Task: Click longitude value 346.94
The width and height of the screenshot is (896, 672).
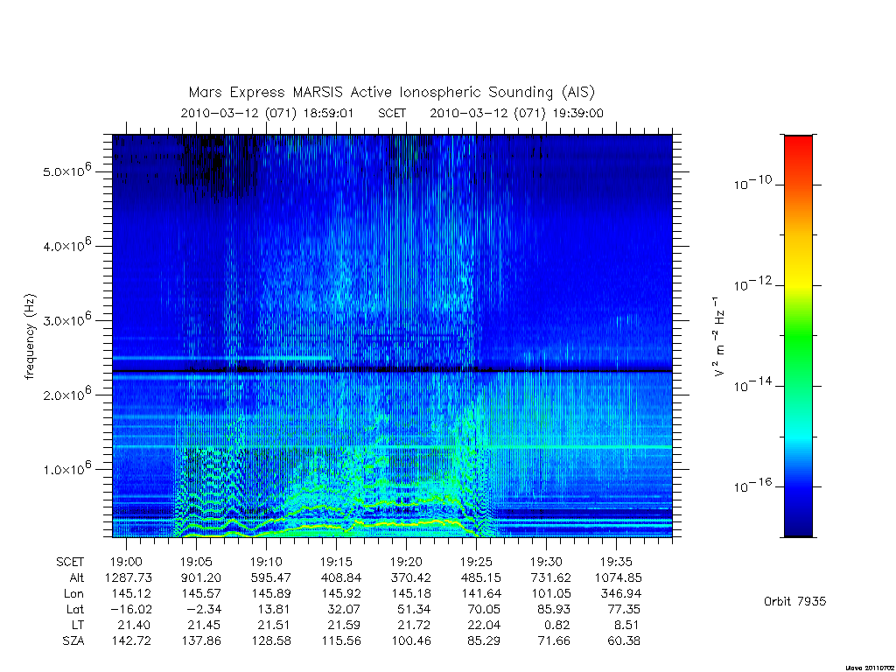Action: tap(620, 594)
